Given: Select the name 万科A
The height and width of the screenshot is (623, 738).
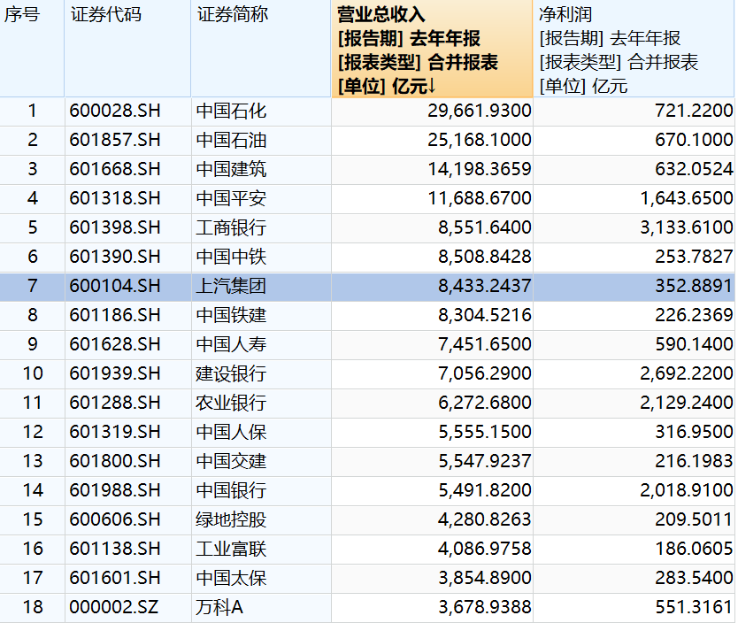Looking at the screenshot, I should point(219,607).
